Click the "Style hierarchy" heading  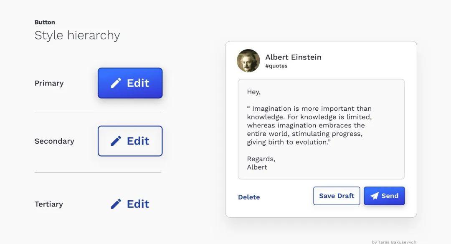pyautogui.click(x=77, y=35)
